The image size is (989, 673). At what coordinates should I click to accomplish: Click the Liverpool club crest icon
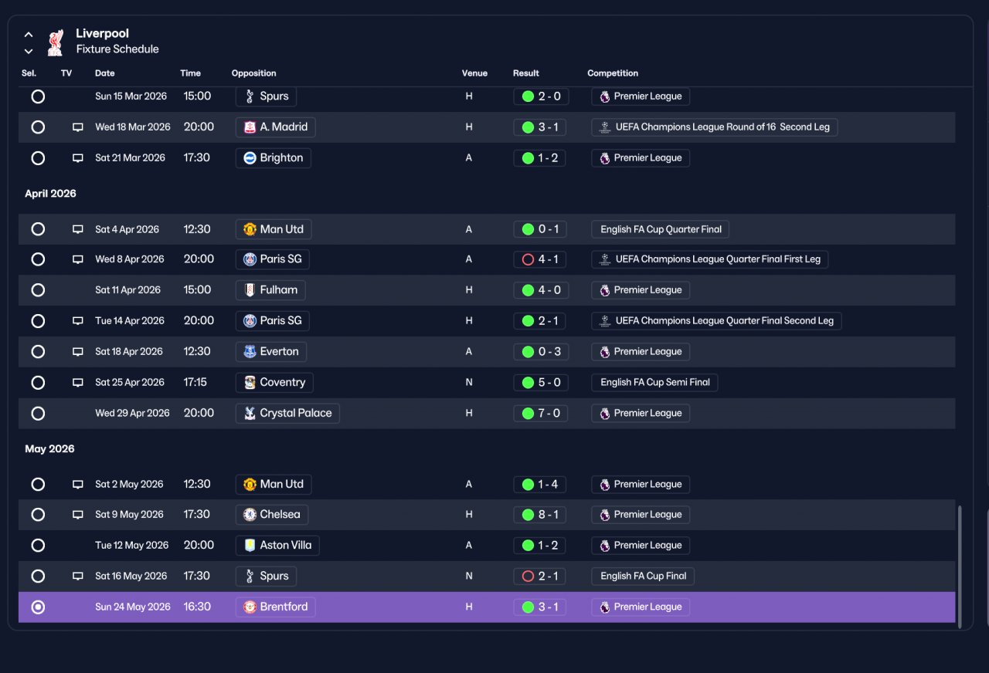pos(56,42)
